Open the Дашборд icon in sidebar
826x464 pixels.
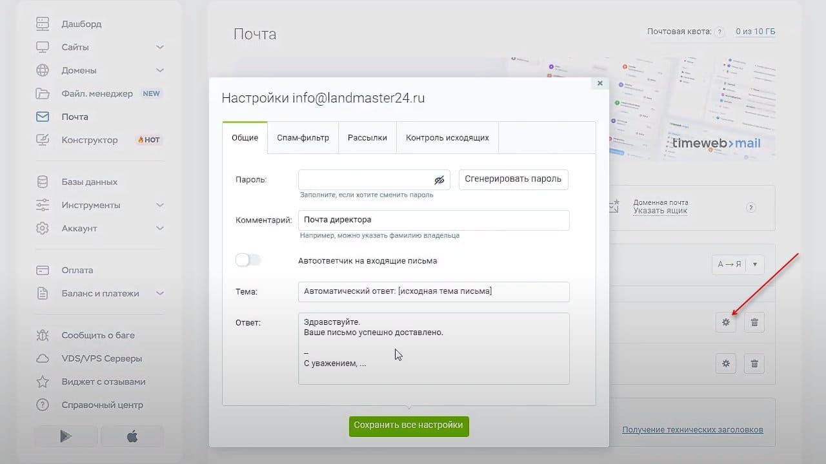(43, 24)
